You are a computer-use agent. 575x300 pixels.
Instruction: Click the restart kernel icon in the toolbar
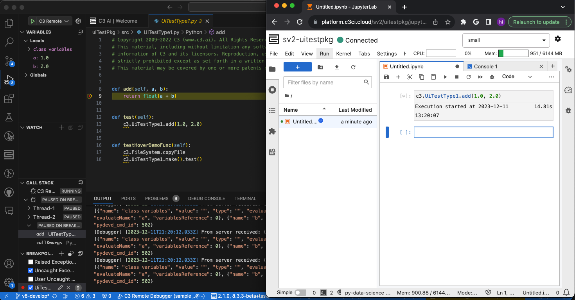click(469, 77)
